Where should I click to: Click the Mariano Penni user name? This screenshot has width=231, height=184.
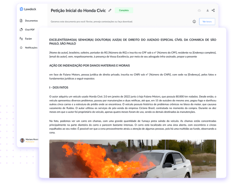coord(32,139)
